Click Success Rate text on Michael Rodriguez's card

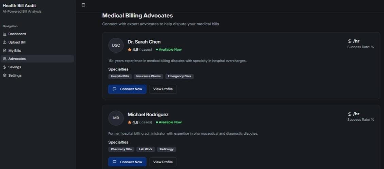361,120
